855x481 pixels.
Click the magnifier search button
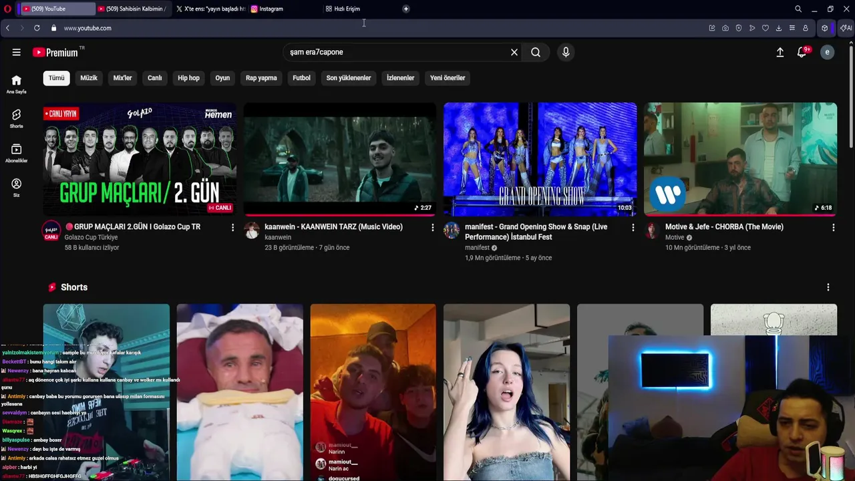tap(536, 52)
